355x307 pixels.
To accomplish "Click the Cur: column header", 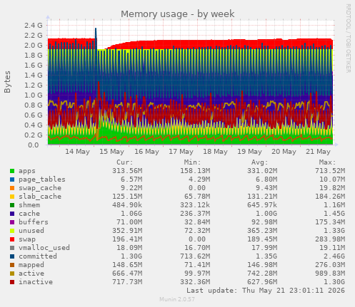I will (125, 162).
